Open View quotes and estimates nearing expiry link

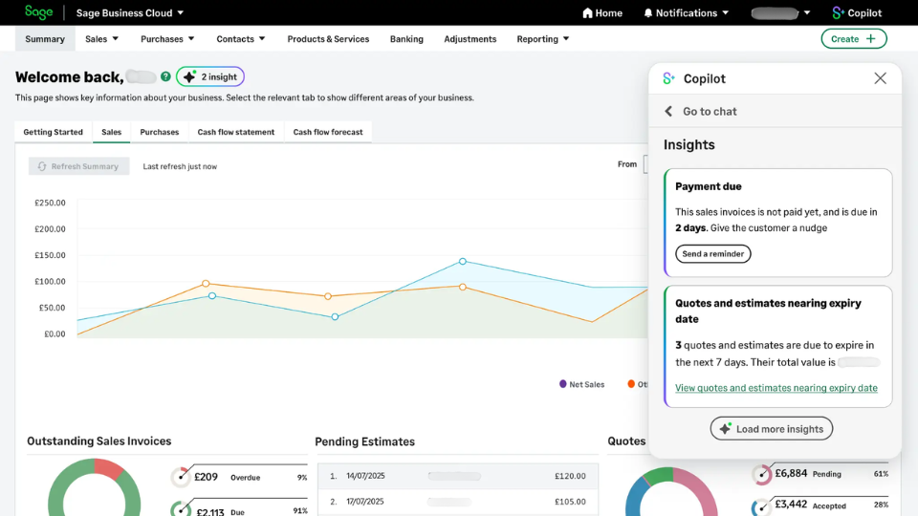[776, 388]
